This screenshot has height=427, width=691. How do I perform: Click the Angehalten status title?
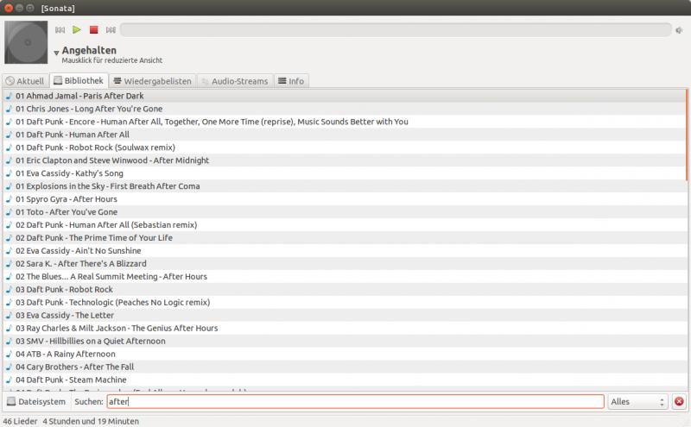(x=89, y=50)
